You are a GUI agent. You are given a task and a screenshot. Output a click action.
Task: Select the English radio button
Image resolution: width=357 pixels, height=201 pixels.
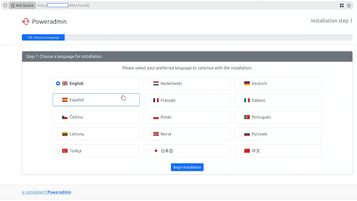[x=58, y=83]
